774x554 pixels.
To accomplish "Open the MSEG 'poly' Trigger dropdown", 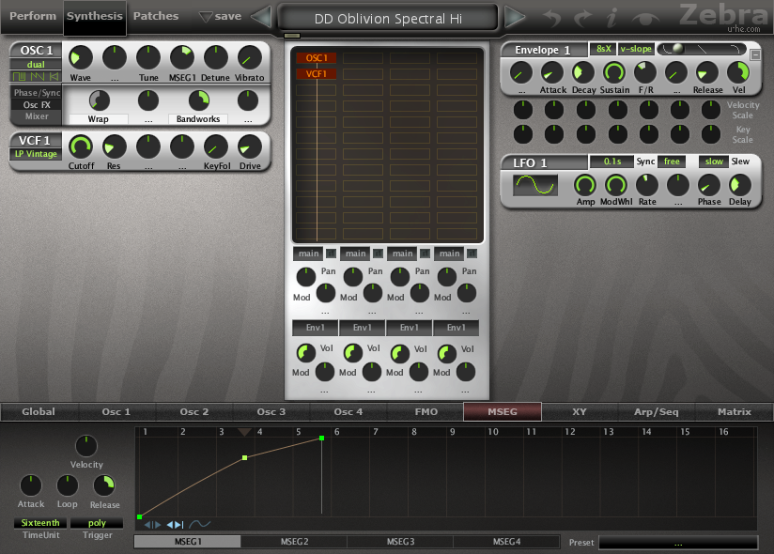I will (x=97, y=523).
